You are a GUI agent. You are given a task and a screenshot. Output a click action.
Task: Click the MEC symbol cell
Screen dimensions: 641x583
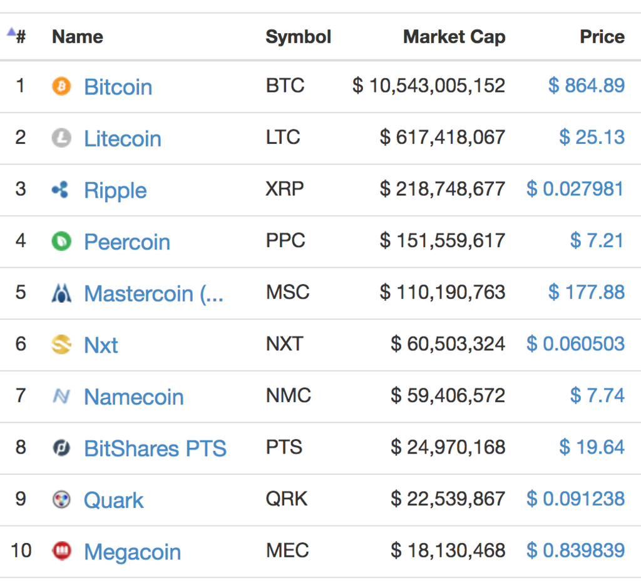point(287,550)
